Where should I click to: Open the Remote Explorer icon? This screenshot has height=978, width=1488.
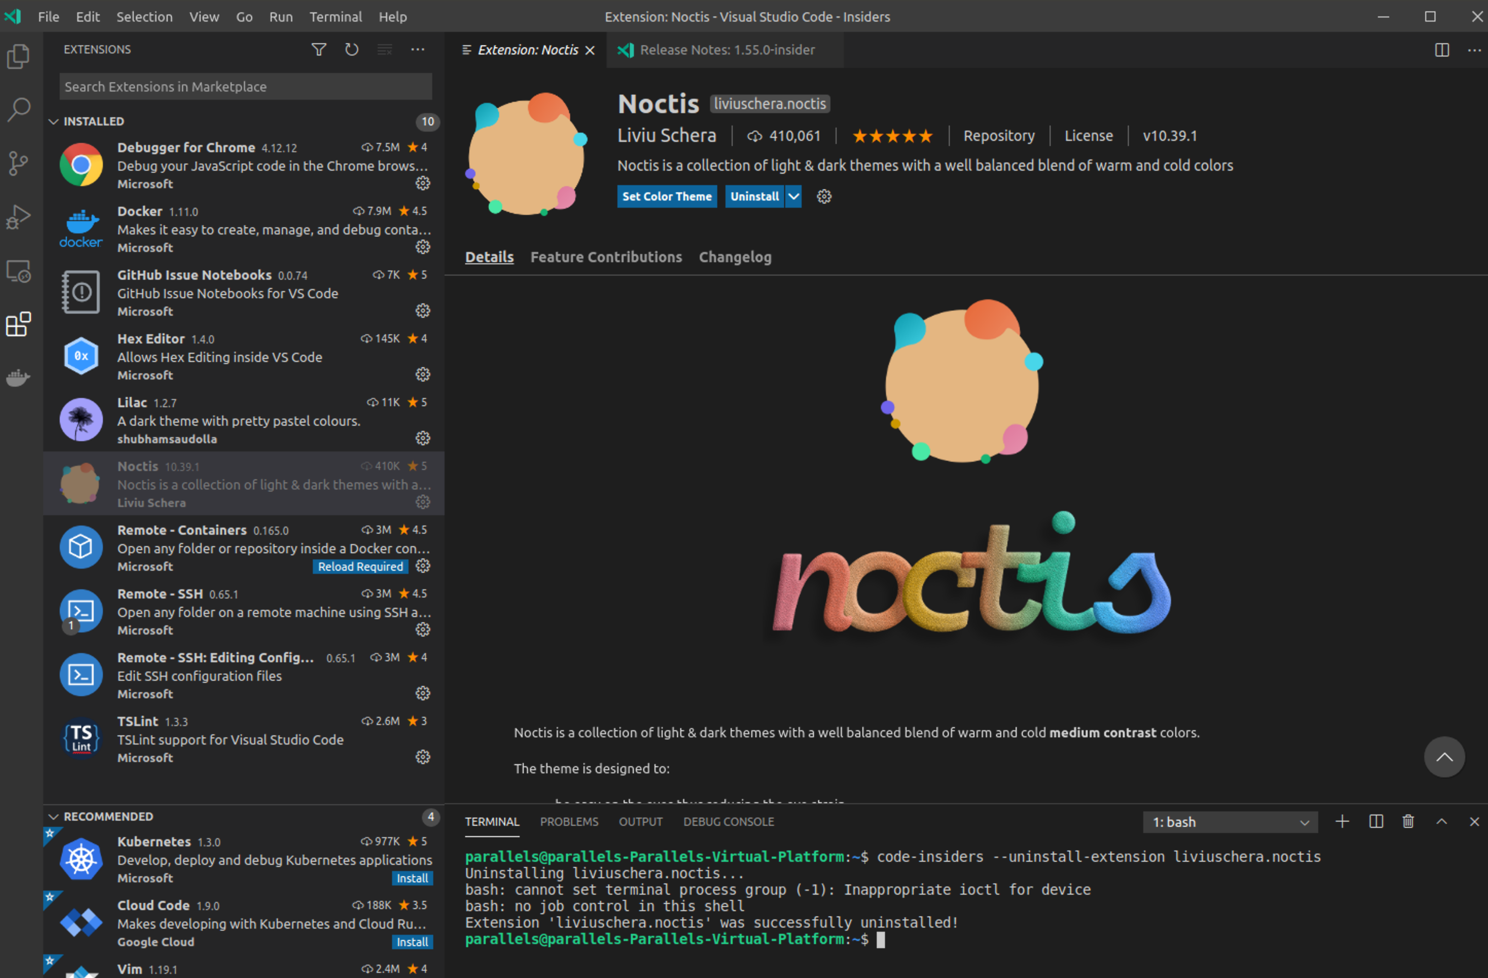pyautogui.click(x=18, y=271)
